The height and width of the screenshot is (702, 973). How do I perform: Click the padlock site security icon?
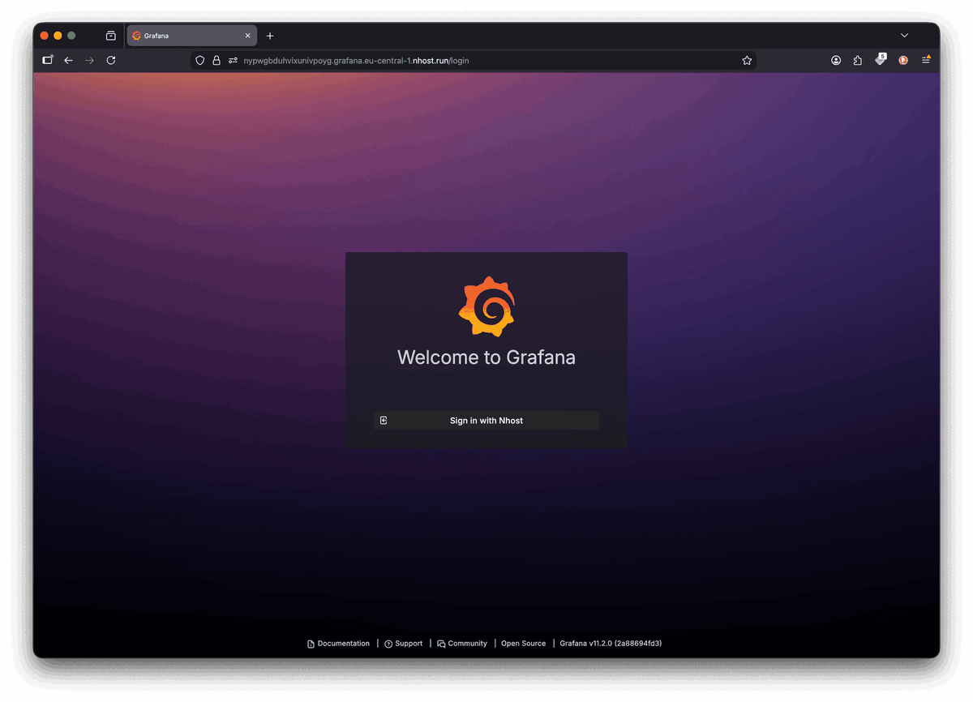[216, 60]
